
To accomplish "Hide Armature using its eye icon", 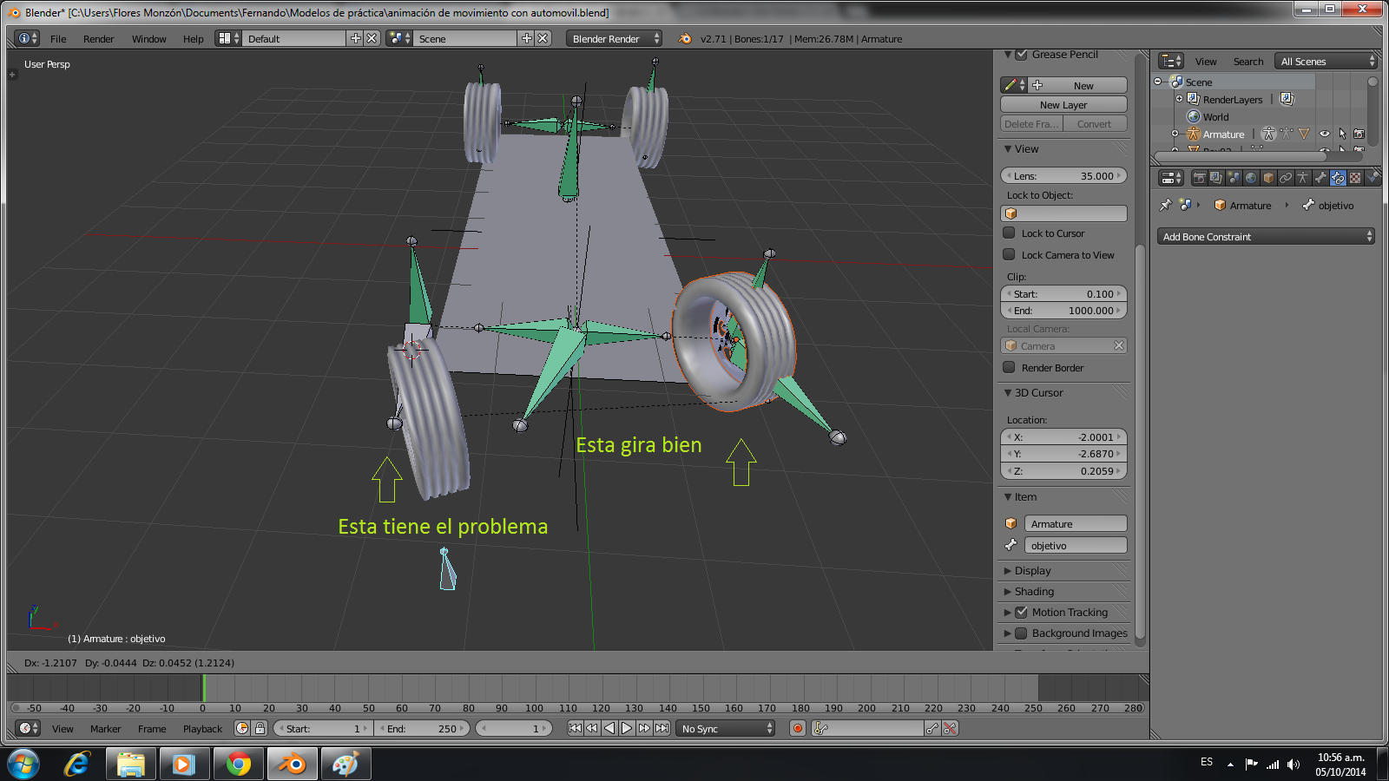I will pos(1324,135).
